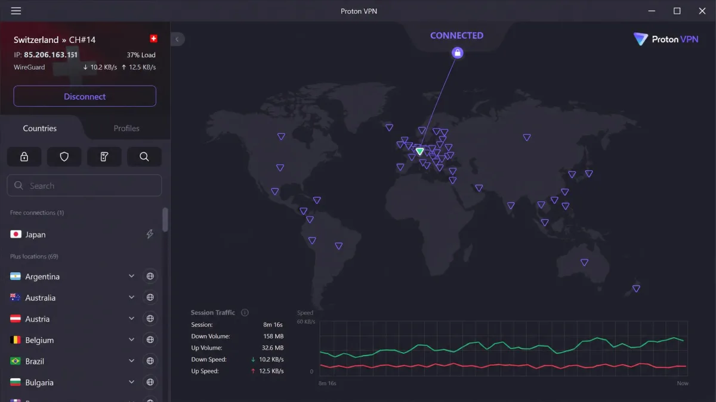
Task: Click the Session duration 8m 16s value
Action: click(x=273, y=325)
